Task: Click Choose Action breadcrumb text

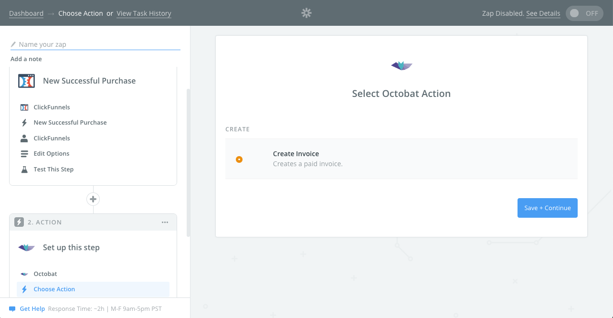Action: [x=81, y=13]
